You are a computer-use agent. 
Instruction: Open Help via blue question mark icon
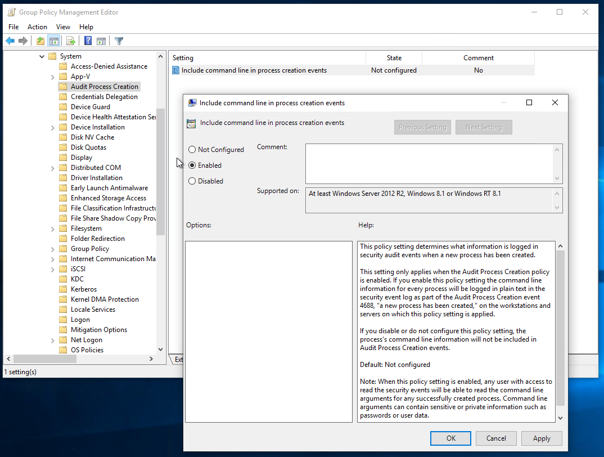pyautogui.click(x=88, y=41)
